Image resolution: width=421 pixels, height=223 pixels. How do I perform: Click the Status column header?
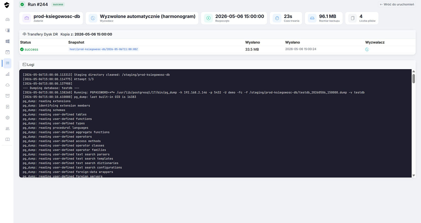26,42
